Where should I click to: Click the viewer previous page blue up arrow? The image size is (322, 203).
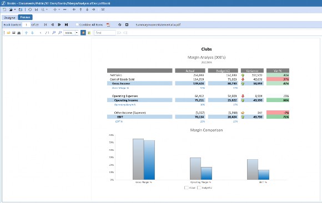(x=26, y=33)
